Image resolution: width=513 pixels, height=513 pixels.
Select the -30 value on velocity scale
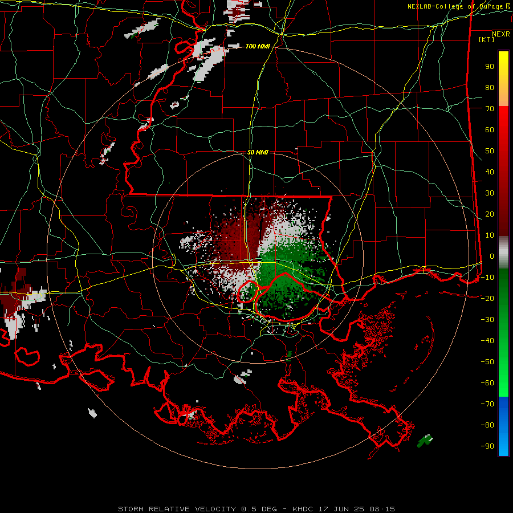tap(487, 320)
